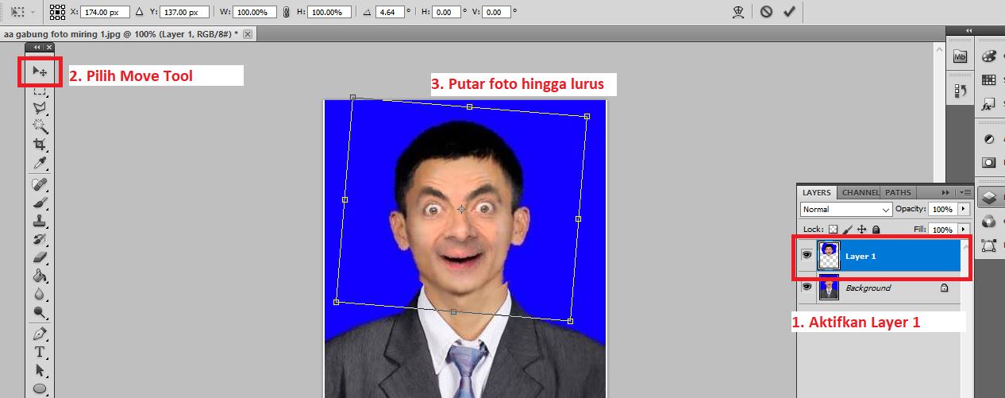Viewport: 1005px width, 398px height.
Task: Toggle lock all padlock icon
Action: 876,230
